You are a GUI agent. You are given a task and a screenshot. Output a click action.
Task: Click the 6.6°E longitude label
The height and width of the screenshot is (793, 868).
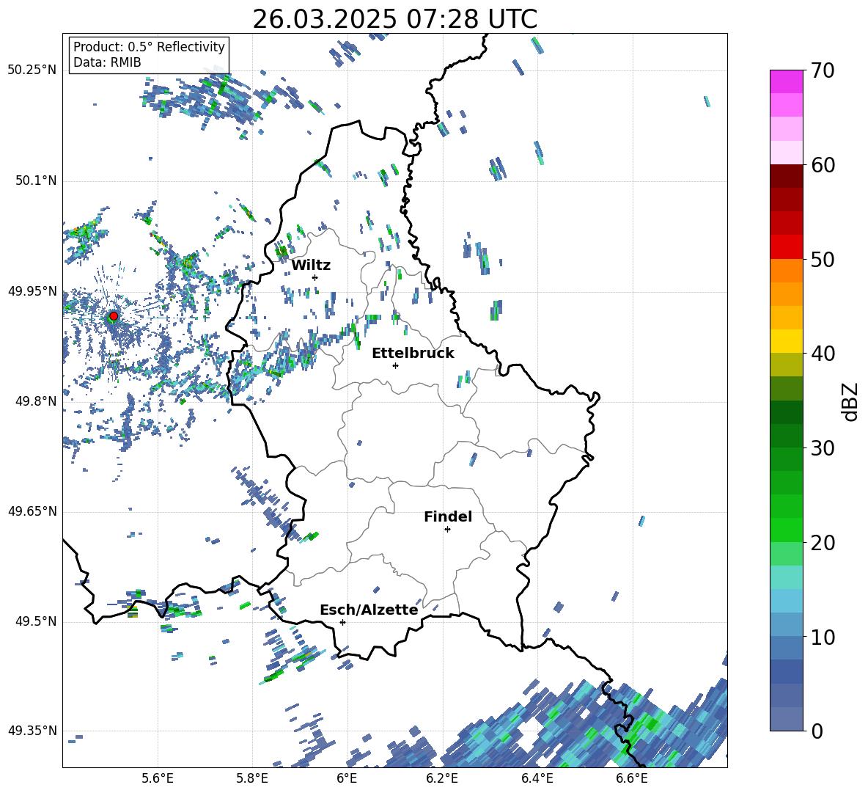632,779
